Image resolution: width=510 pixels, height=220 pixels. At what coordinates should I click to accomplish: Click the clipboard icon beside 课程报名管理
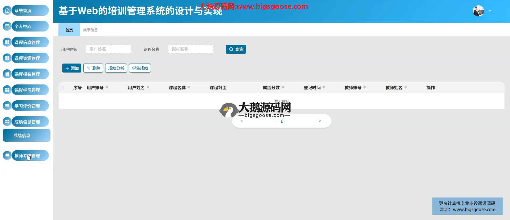7,74
